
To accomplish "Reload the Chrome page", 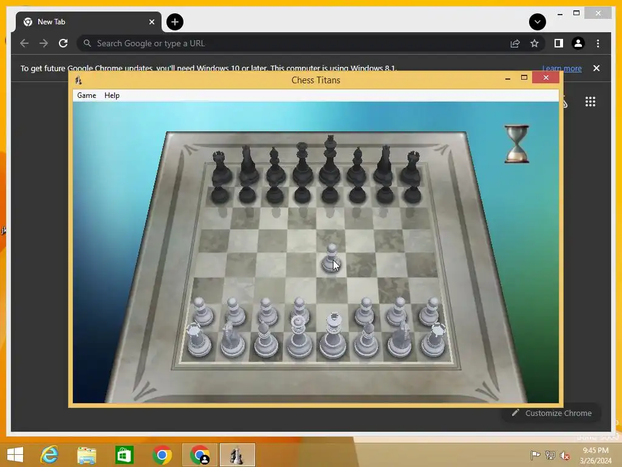I will point(63,43).
